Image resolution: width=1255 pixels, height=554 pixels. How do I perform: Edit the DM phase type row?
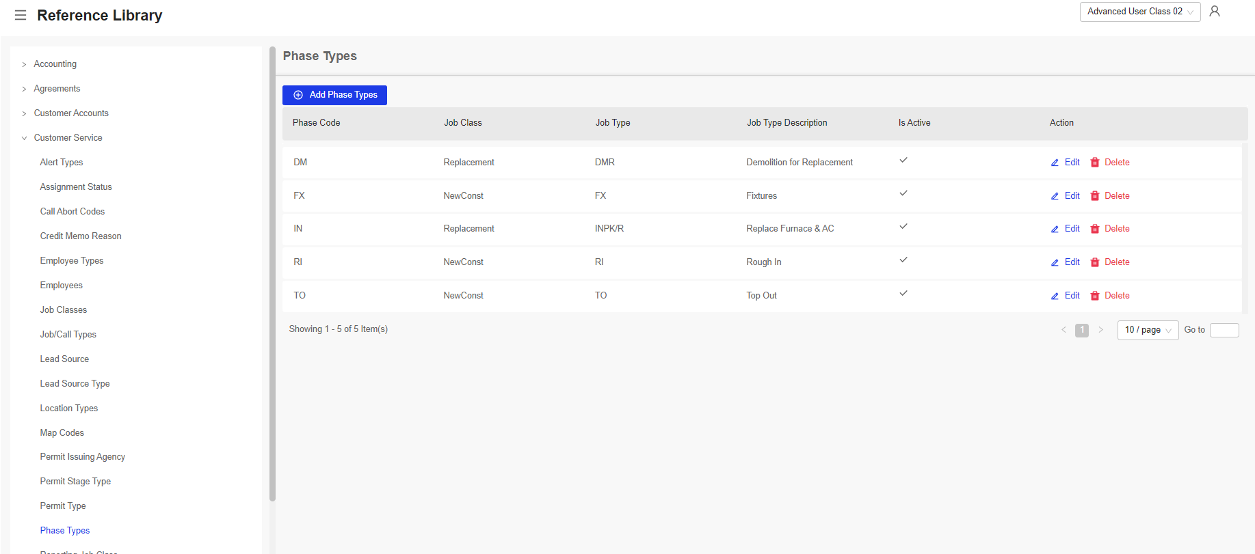1066,163
